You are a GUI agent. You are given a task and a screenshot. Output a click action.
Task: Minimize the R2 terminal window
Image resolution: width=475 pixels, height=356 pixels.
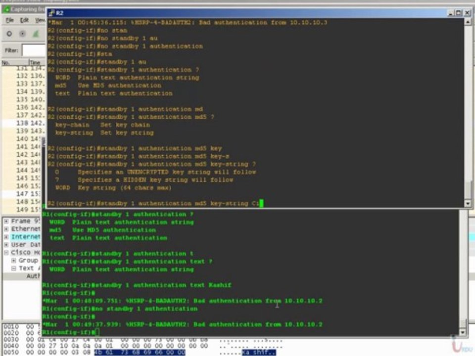[451, 13]
